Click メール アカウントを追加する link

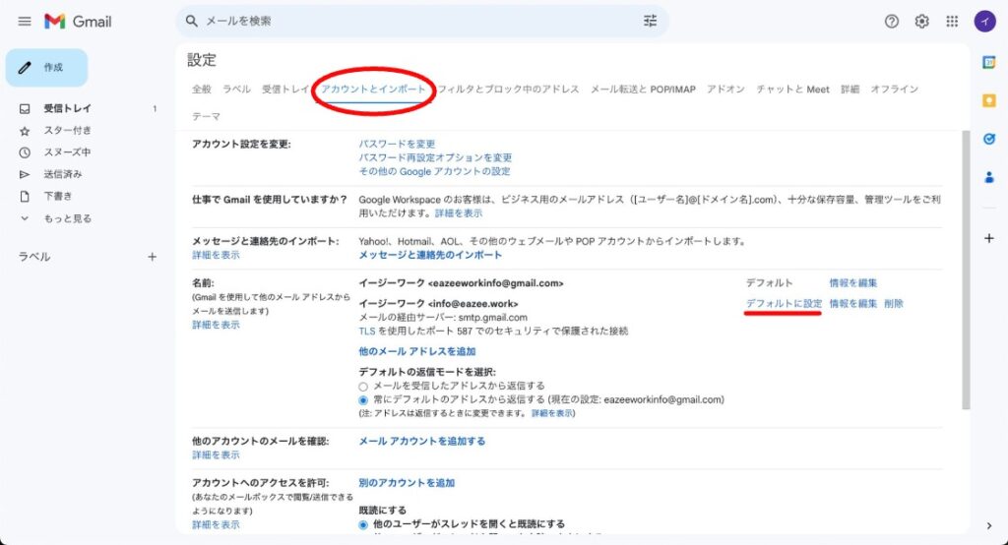pos(421,442)
